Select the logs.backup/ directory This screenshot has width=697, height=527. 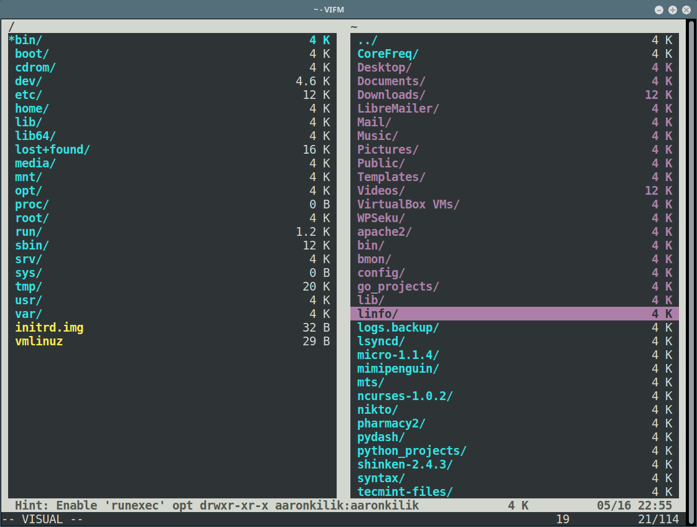pos(514,328)
